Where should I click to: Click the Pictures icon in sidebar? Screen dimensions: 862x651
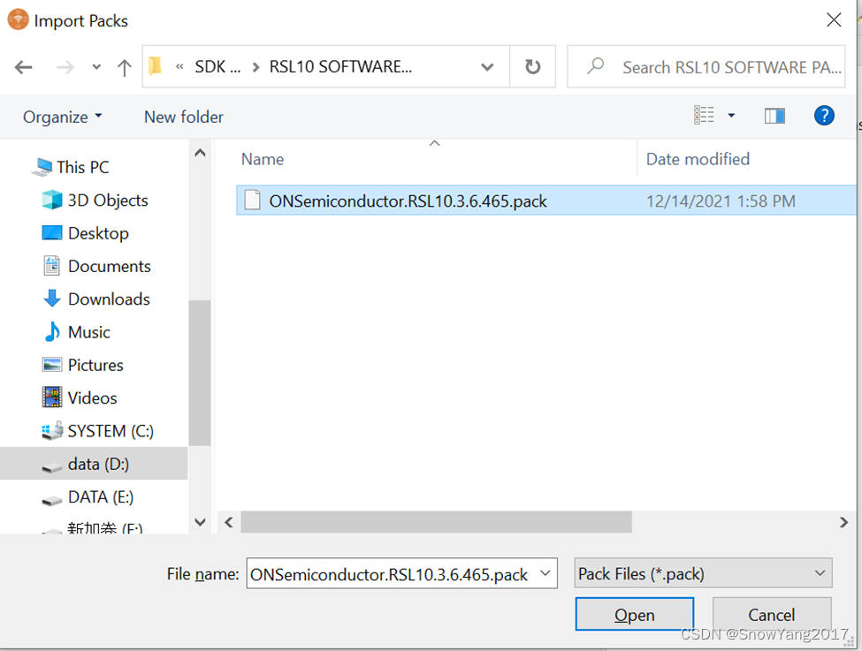pyautogui.click(x=52, y=364)
